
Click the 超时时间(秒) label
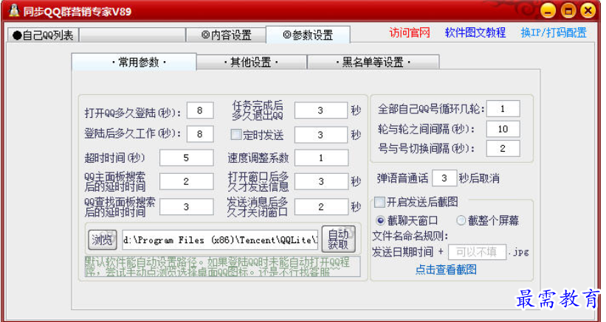click(x=115, y=158)
